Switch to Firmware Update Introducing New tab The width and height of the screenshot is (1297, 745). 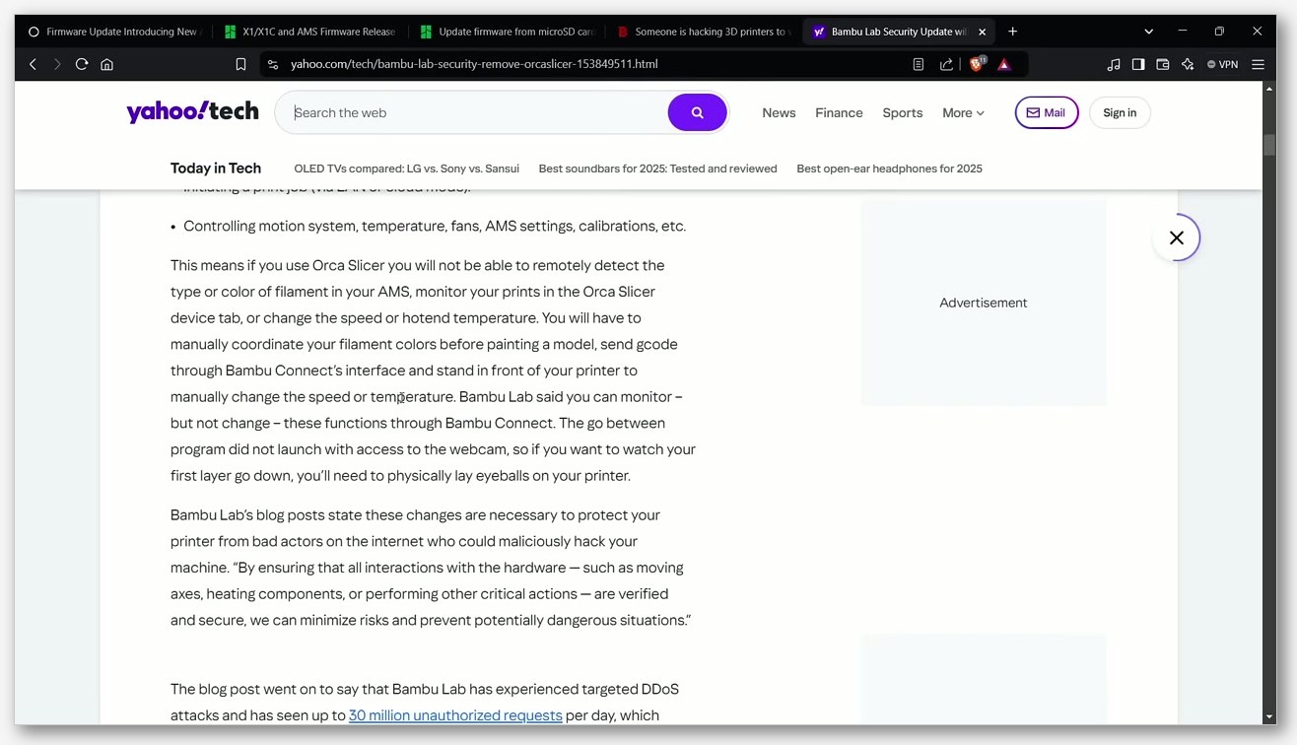(x=115, y=32)
